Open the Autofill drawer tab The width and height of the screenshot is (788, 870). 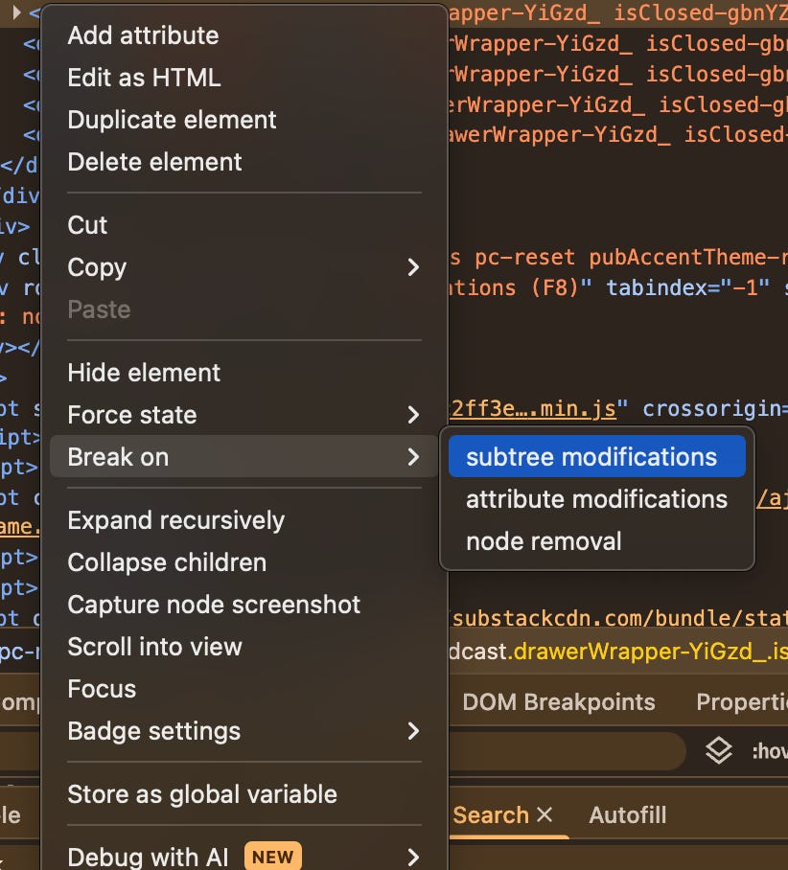coord(628,815)
